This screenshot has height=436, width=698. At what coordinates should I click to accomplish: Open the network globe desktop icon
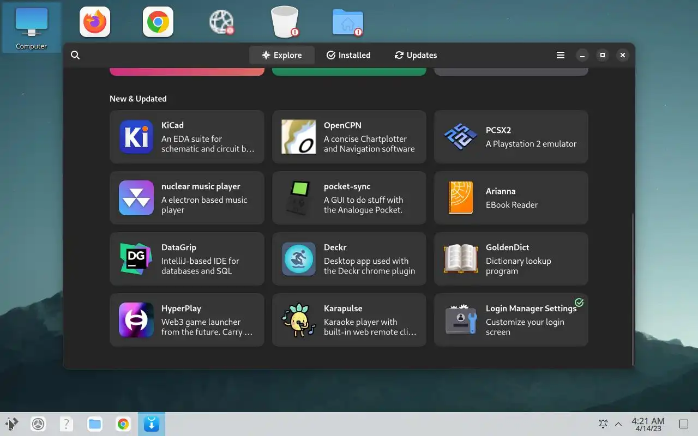[x=221, y=22]
